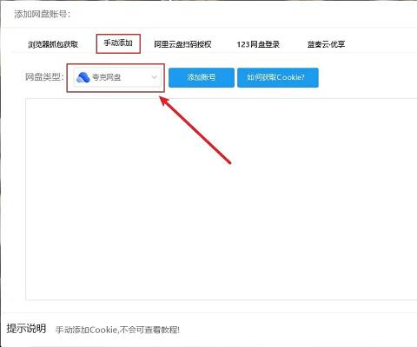The image size is (417, 347).
Task: Open the 夸克网盘 drive type combo box
Action: pos(117,77)
